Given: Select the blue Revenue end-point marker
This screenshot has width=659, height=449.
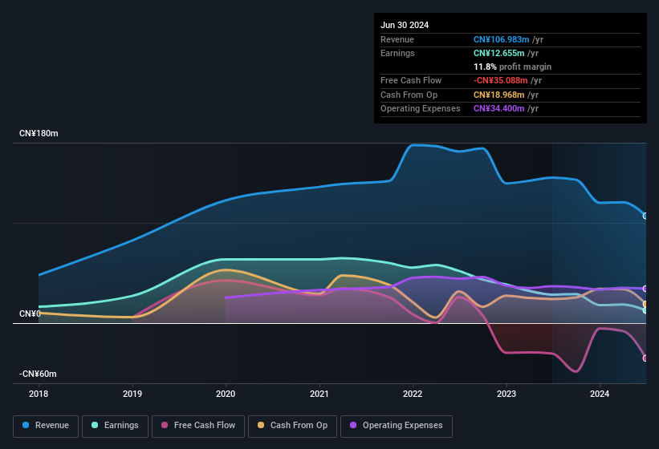Looking at the screenshot, I should click(645, 216).
